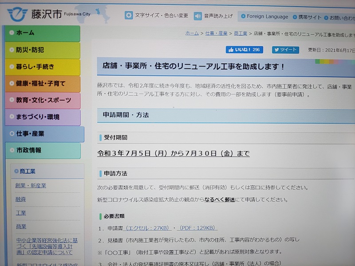Click the Twitter tweet button
Image resolution: width=355 pixels, height=266 pixels.
point(285,50)
